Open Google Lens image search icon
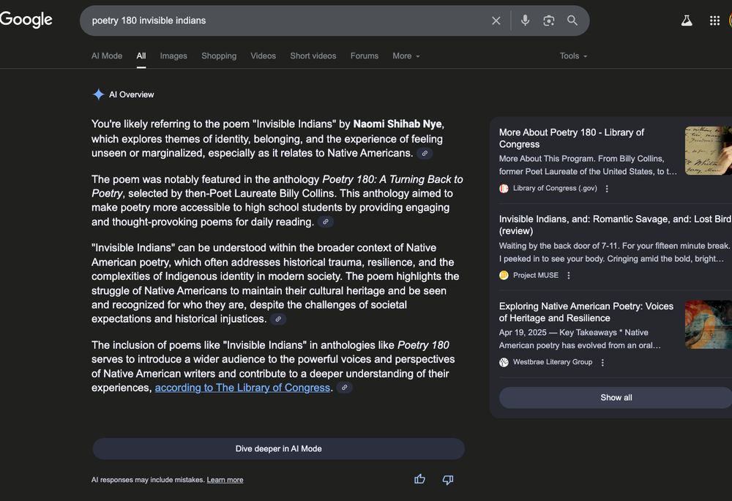This screenshot has height=501, width=732. point(548,20)
